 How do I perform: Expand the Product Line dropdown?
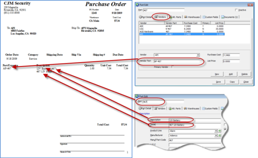point(216,131)
